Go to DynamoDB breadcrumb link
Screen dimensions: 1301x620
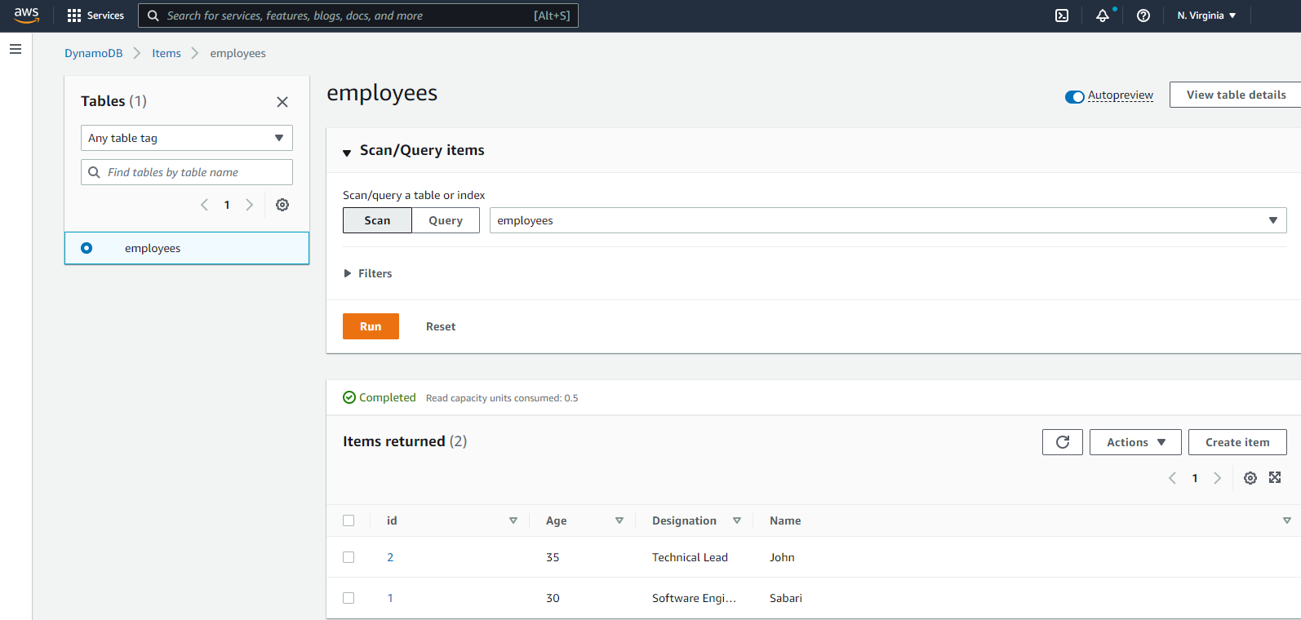coord(94,53)
